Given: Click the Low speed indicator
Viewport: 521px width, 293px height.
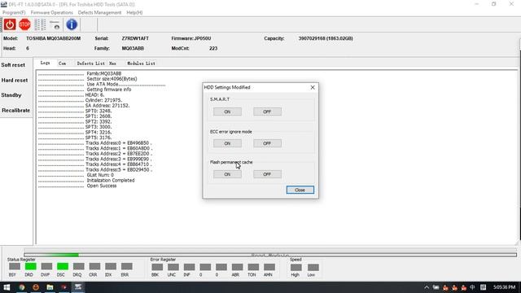Looking at the screenshot, I should click(x=313, y=268).
